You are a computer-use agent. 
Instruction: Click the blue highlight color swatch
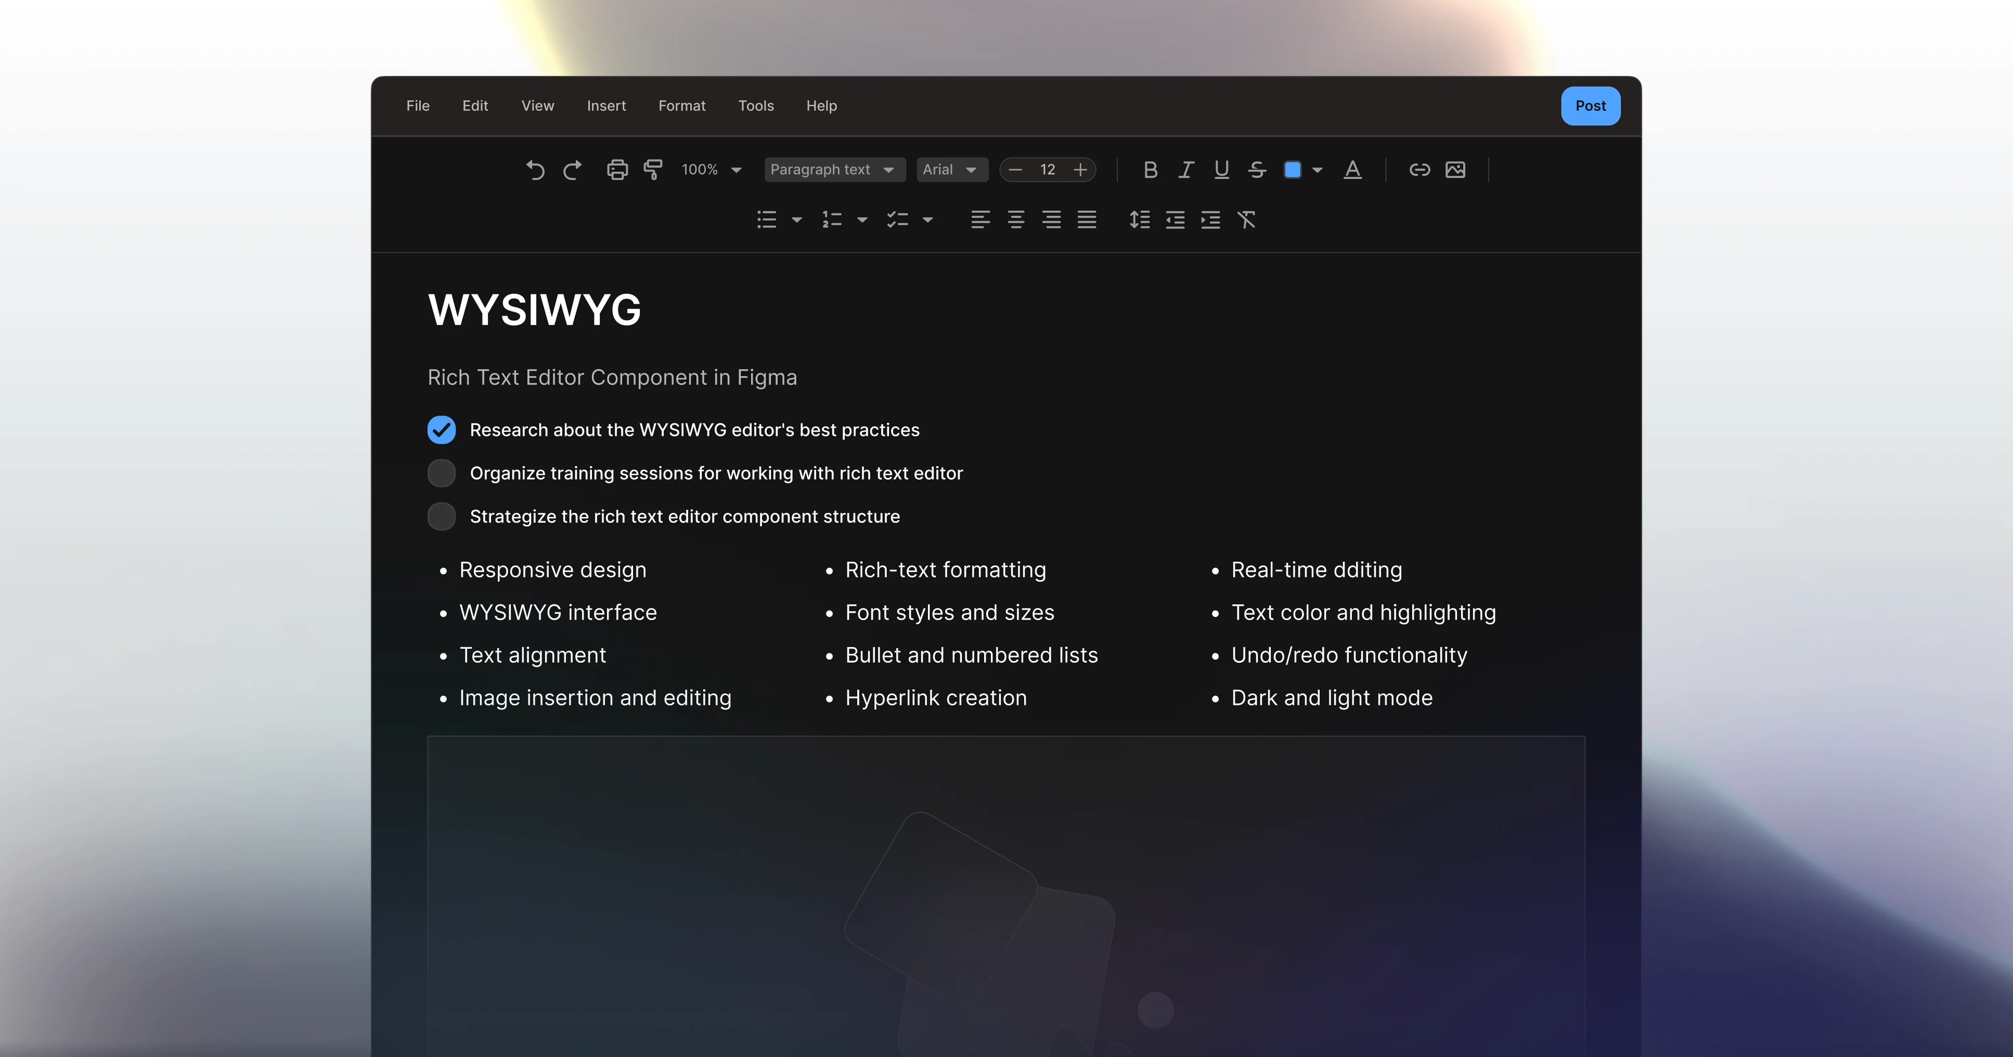click(1293, 170)
